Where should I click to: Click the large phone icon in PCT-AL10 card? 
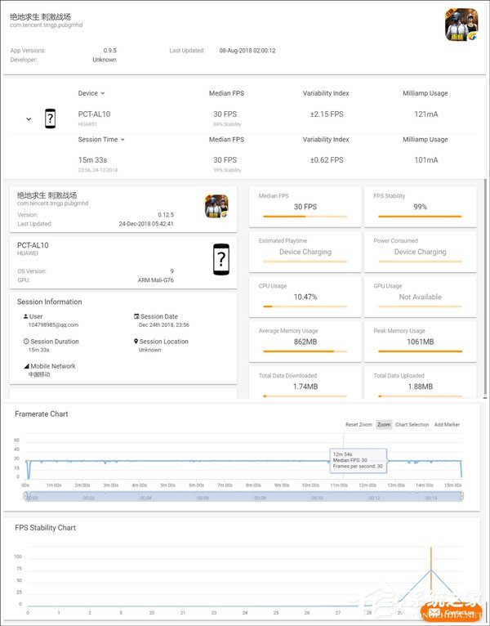[x=221, y=260]
